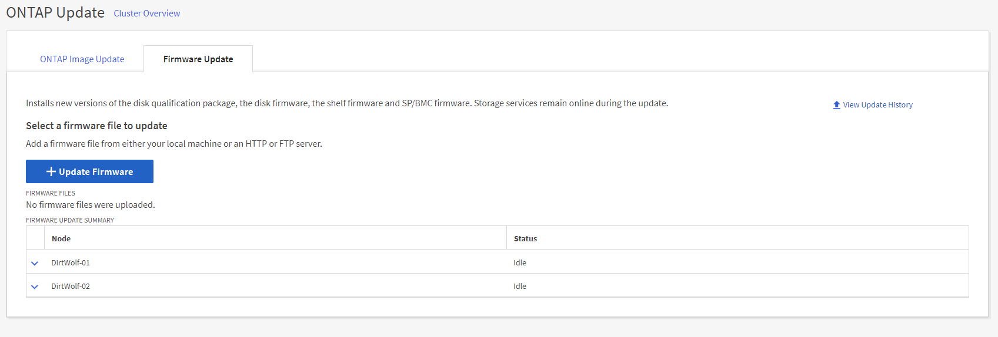Click the FIRMWARE FILES section label
Screen dimensions: 998x337
(51, 193)
